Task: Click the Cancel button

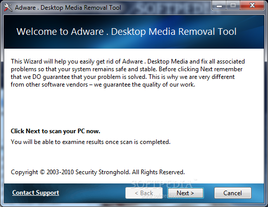Action: pos(233,193)
